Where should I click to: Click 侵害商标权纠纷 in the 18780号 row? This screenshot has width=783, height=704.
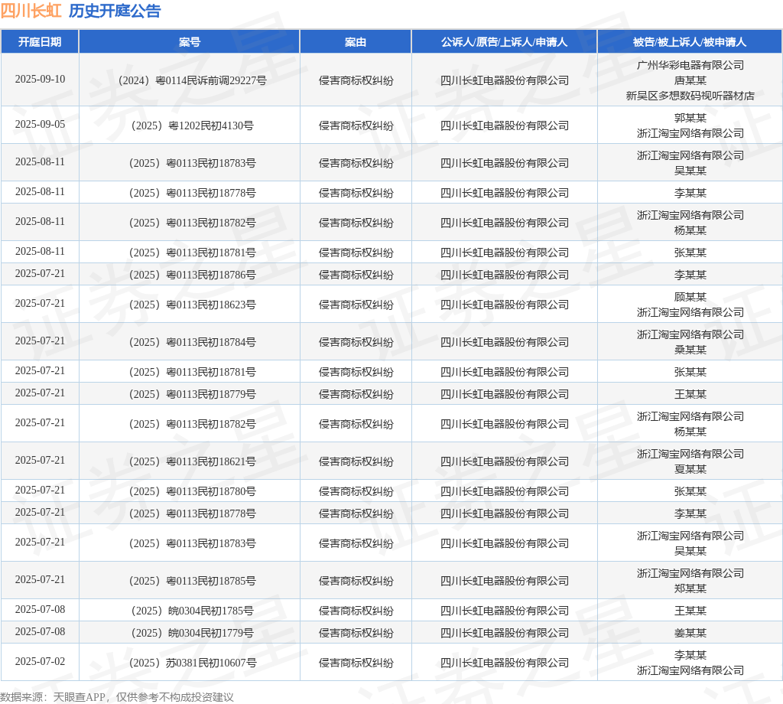coord(356,491)
